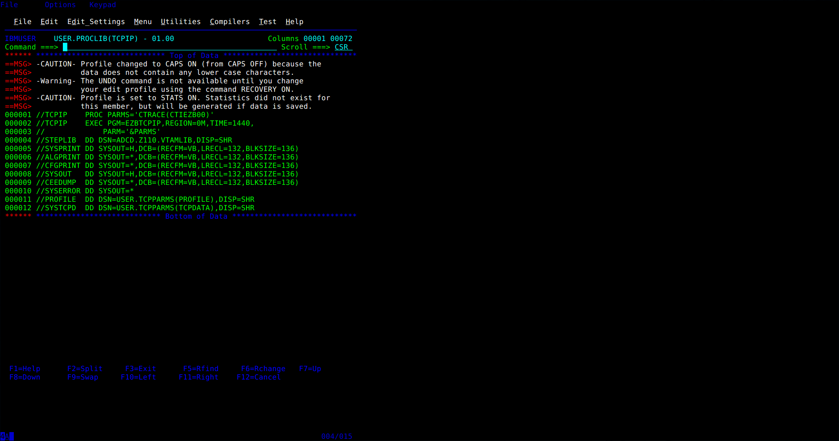Click the Bottom of Data marker
Image resolution: width=839 pixels, height=441 pixels.
(196, 216)
